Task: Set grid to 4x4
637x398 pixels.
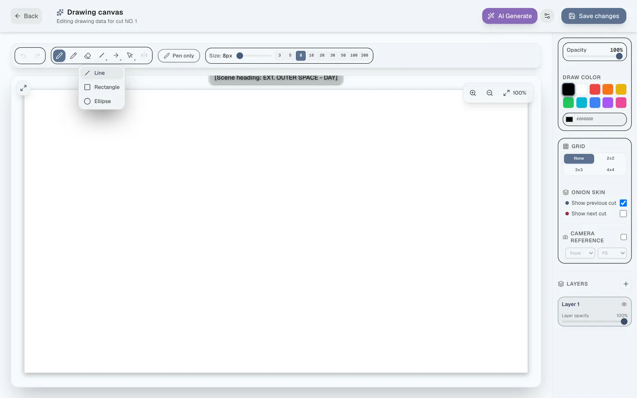Action: [610, 170]
